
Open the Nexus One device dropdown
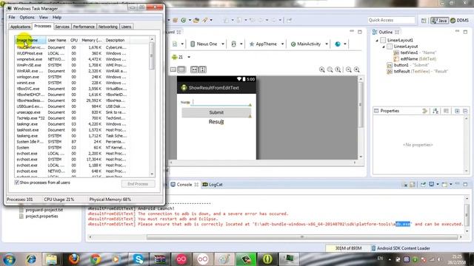click(x=223, y=44)
